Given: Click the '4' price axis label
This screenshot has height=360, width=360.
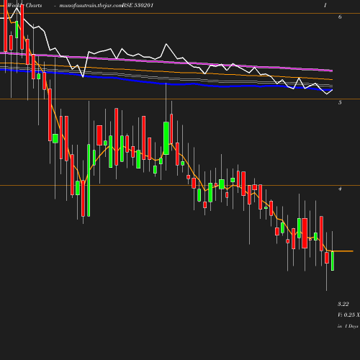Looking at the screenshot, I should click(340, 189).
